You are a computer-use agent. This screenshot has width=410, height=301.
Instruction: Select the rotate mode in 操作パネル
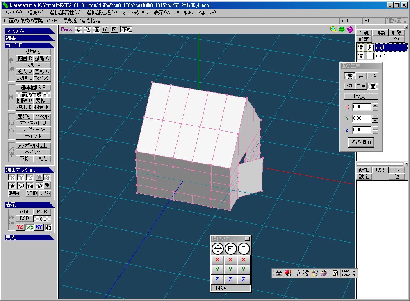pyautogui.click(x=244, y=249)
